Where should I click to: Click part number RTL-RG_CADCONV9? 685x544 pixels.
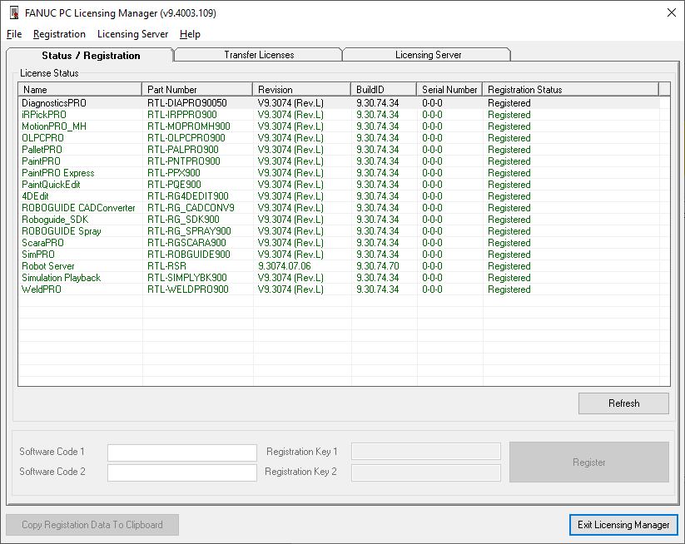tap(191, 208)
